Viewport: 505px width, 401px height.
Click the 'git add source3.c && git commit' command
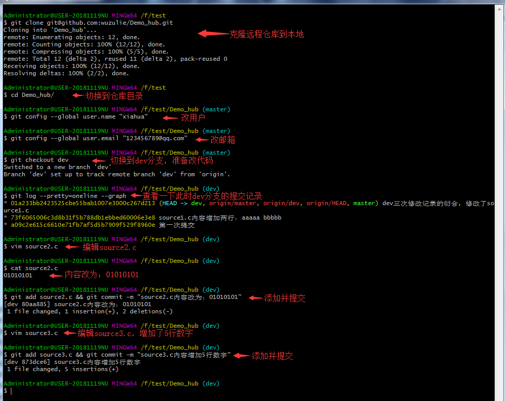[x=121, y=355]
